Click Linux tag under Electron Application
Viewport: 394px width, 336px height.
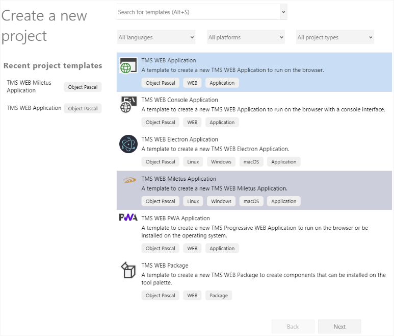pyautogui.click(x=193, y=162)
